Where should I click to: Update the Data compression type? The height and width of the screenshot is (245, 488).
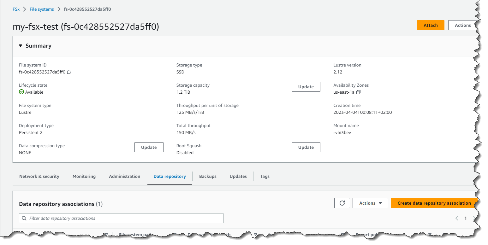(x=149, y=147)
